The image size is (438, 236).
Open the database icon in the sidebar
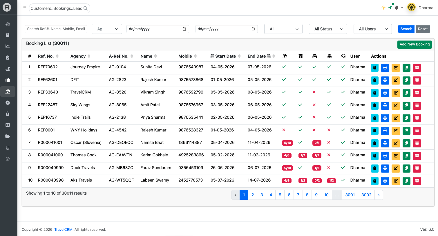(8, 148)
